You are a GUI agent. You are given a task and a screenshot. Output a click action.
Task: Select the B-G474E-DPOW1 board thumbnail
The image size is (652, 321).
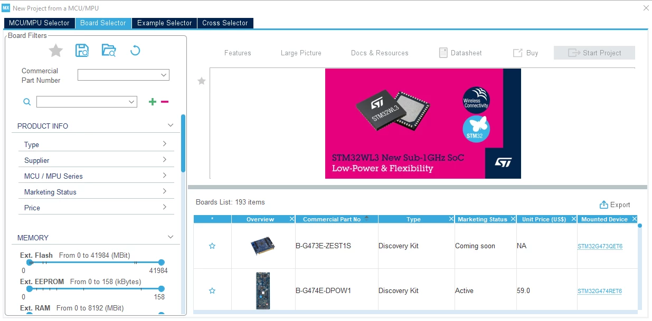pyautogui.click(x=263, y=290)
